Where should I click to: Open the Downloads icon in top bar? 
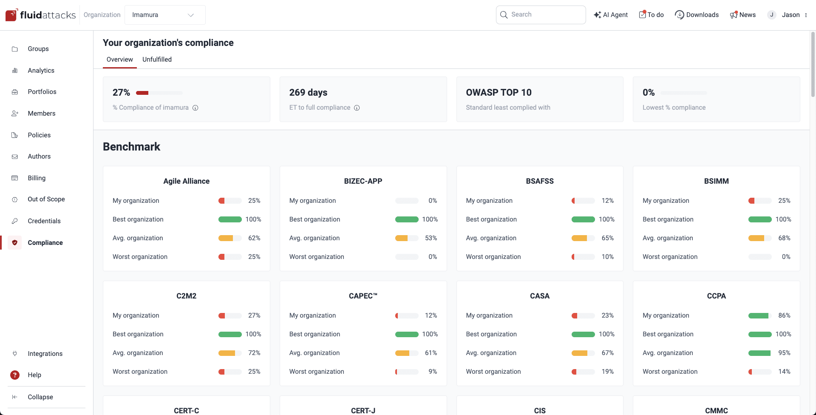pos(679,14)
